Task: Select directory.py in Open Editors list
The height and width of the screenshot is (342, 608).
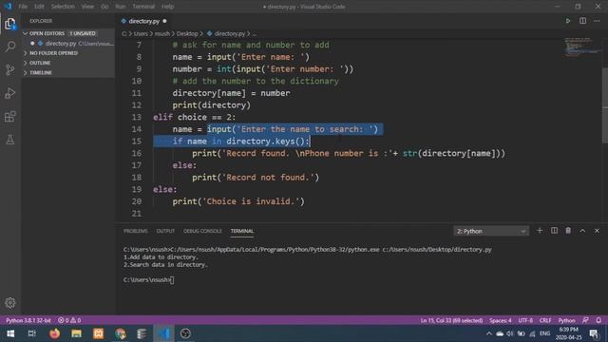Action: tap(68, 44)
